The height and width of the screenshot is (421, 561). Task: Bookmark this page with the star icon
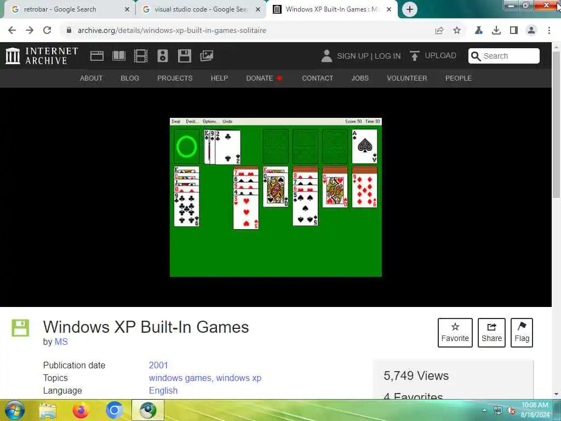pyautogui.click(x=457, y=31)
